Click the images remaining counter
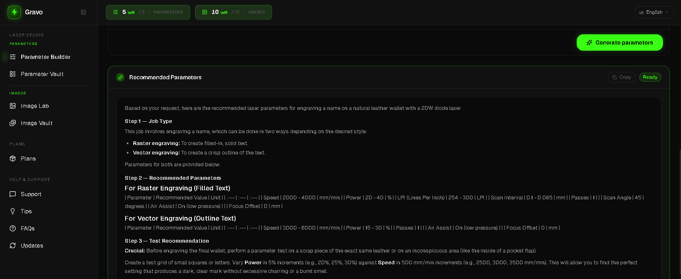This screenshot has width=681, height=279. tap(233, 12)
